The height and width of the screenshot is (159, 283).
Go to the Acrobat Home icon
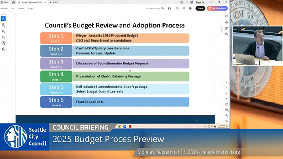pyautogui.click(x=13, y=2)
